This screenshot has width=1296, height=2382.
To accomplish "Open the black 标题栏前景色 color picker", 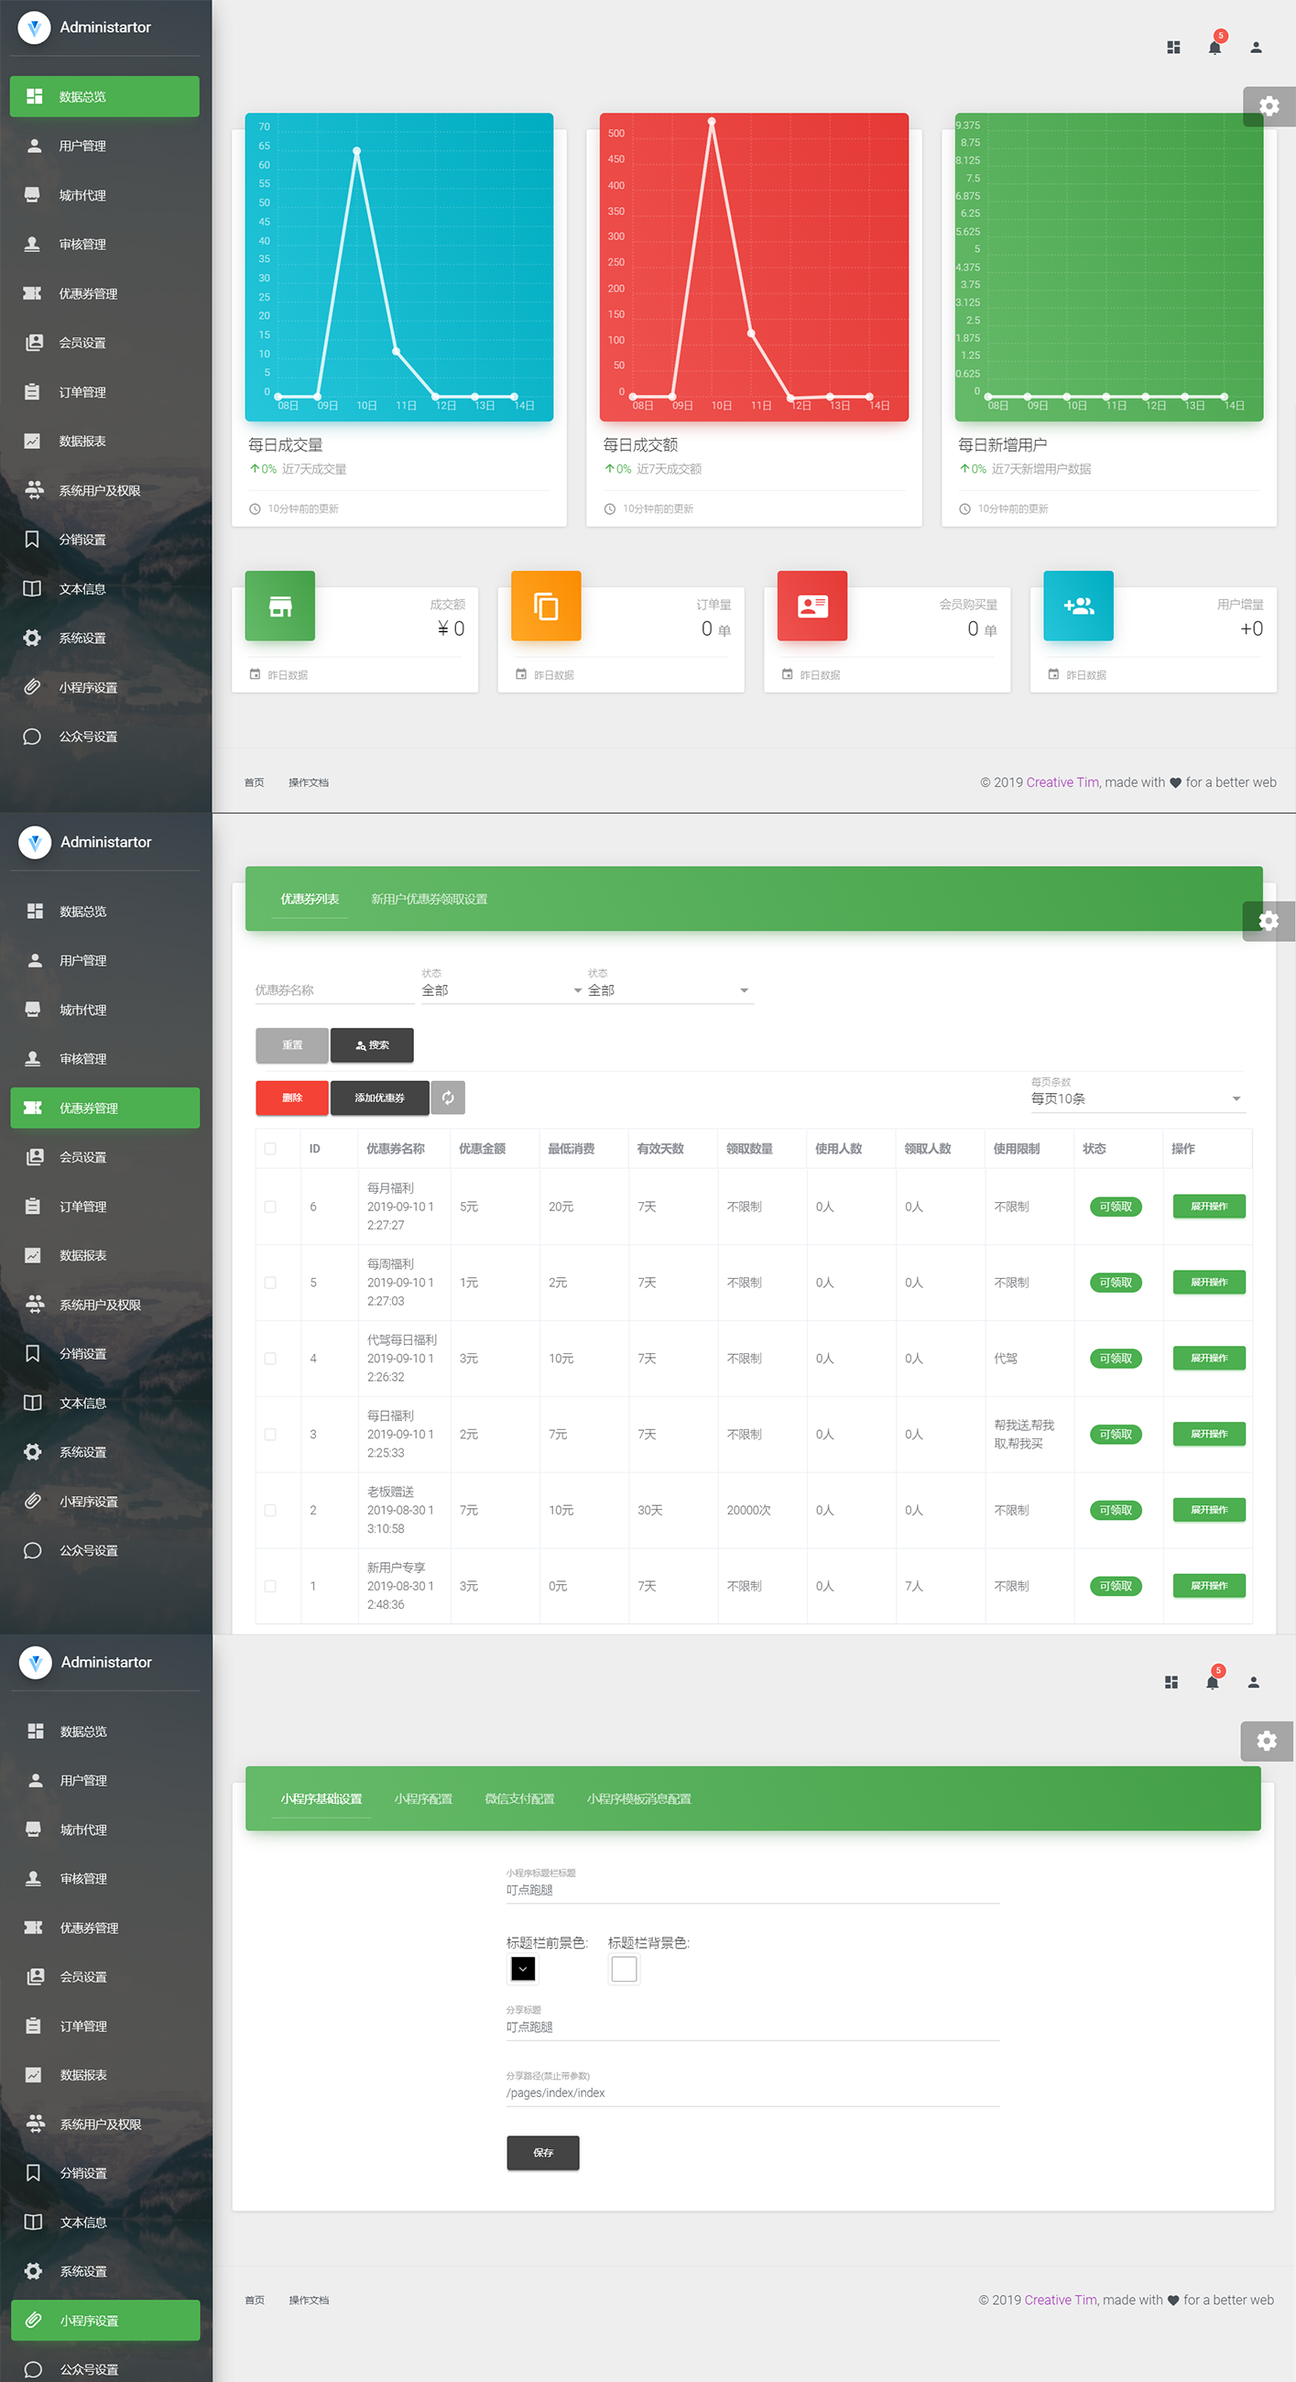I will [x=523, y=1969].
